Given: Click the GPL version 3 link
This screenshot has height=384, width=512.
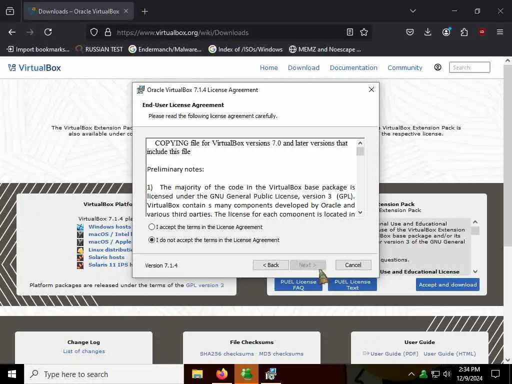Looking at the screenshot, I should 204,285.
